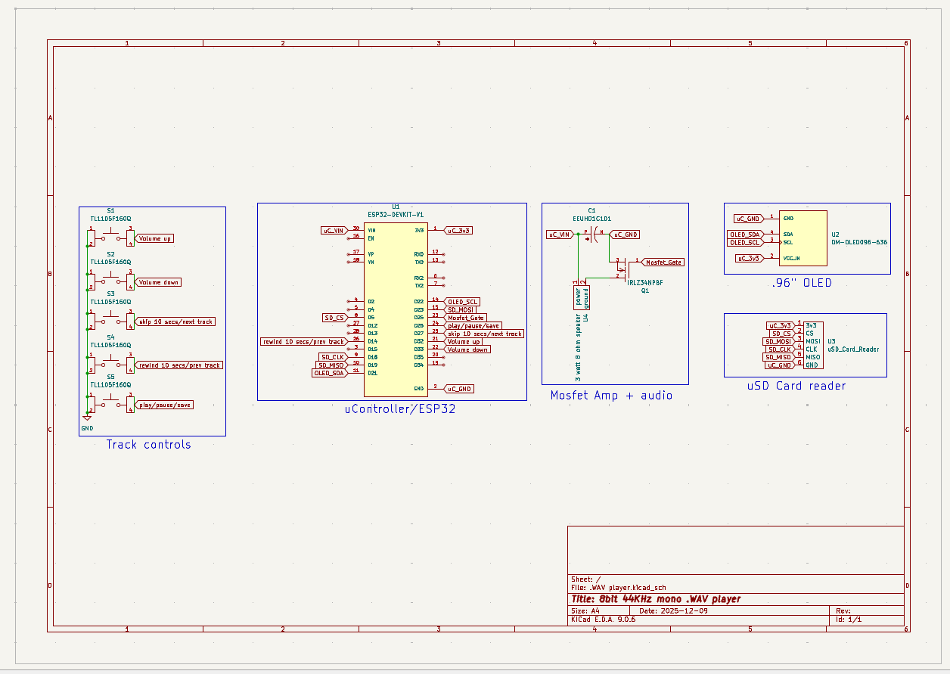Select the "uSD Card reader" caption text
950x674 pixels.
tap(796, 386)
